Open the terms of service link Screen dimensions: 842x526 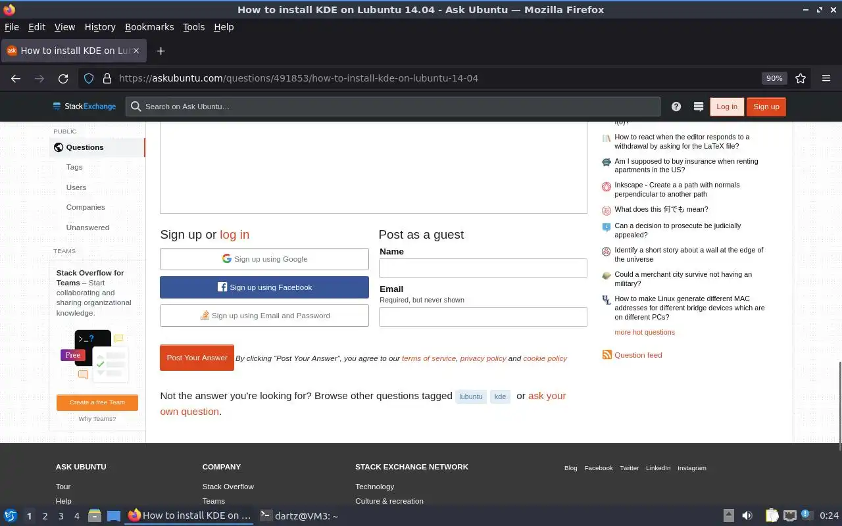[429, 358]
